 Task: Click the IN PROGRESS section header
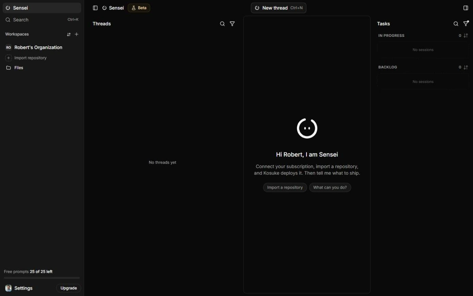pos(391,35)
